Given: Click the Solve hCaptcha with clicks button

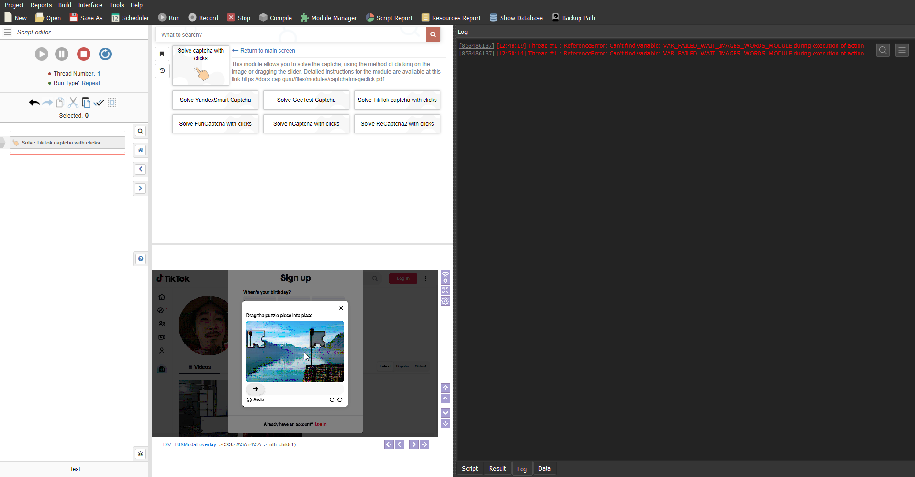Looking at the screenshot, I should [306, 124].
